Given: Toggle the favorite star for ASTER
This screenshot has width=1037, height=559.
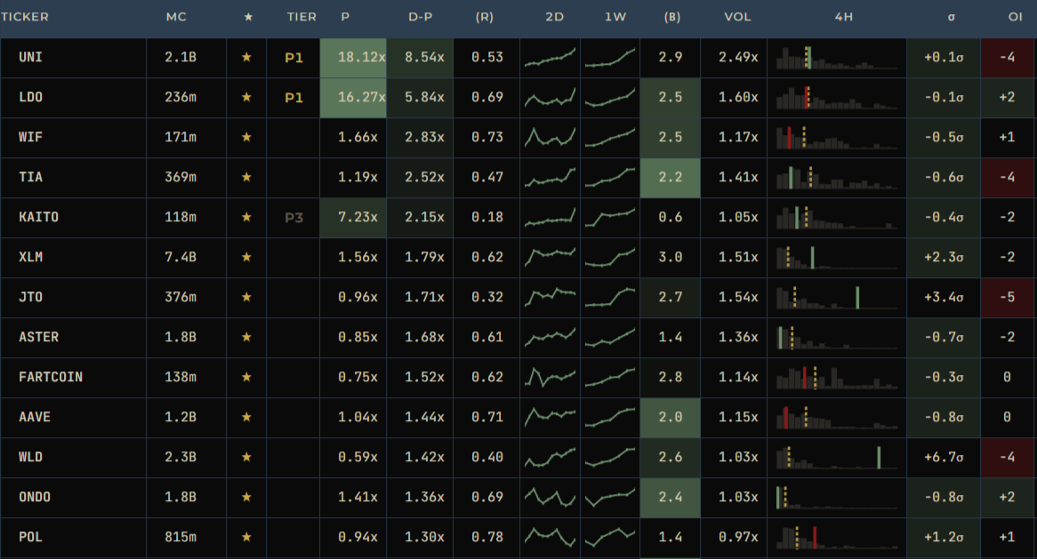Looking at the screenshot, I should tap(246, 337).
